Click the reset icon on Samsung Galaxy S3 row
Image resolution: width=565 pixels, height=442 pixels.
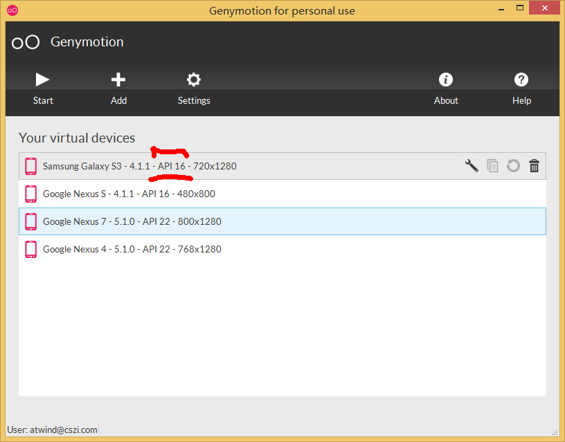pos(513,166)
